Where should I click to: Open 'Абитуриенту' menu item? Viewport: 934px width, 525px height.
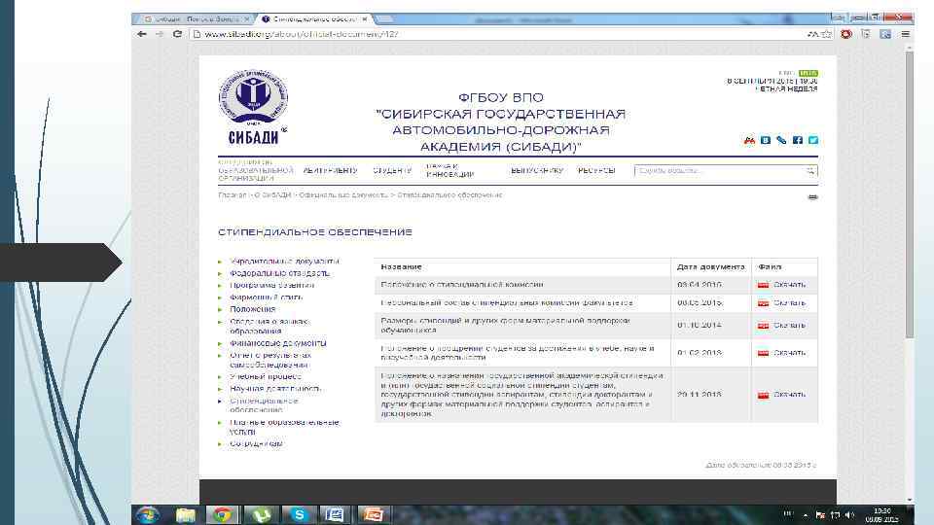coord(330,171)
